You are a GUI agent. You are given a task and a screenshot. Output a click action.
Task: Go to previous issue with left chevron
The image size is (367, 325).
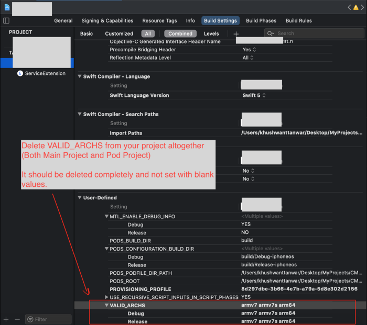pyautogui.click(x=349, y=7)
